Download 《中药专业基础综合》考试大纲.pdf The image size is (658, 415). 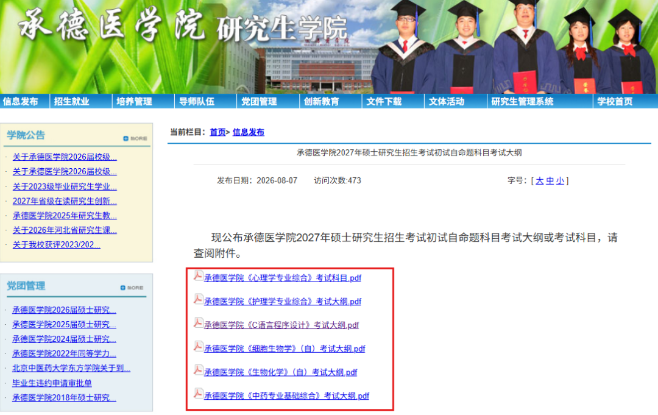point(286,395)
